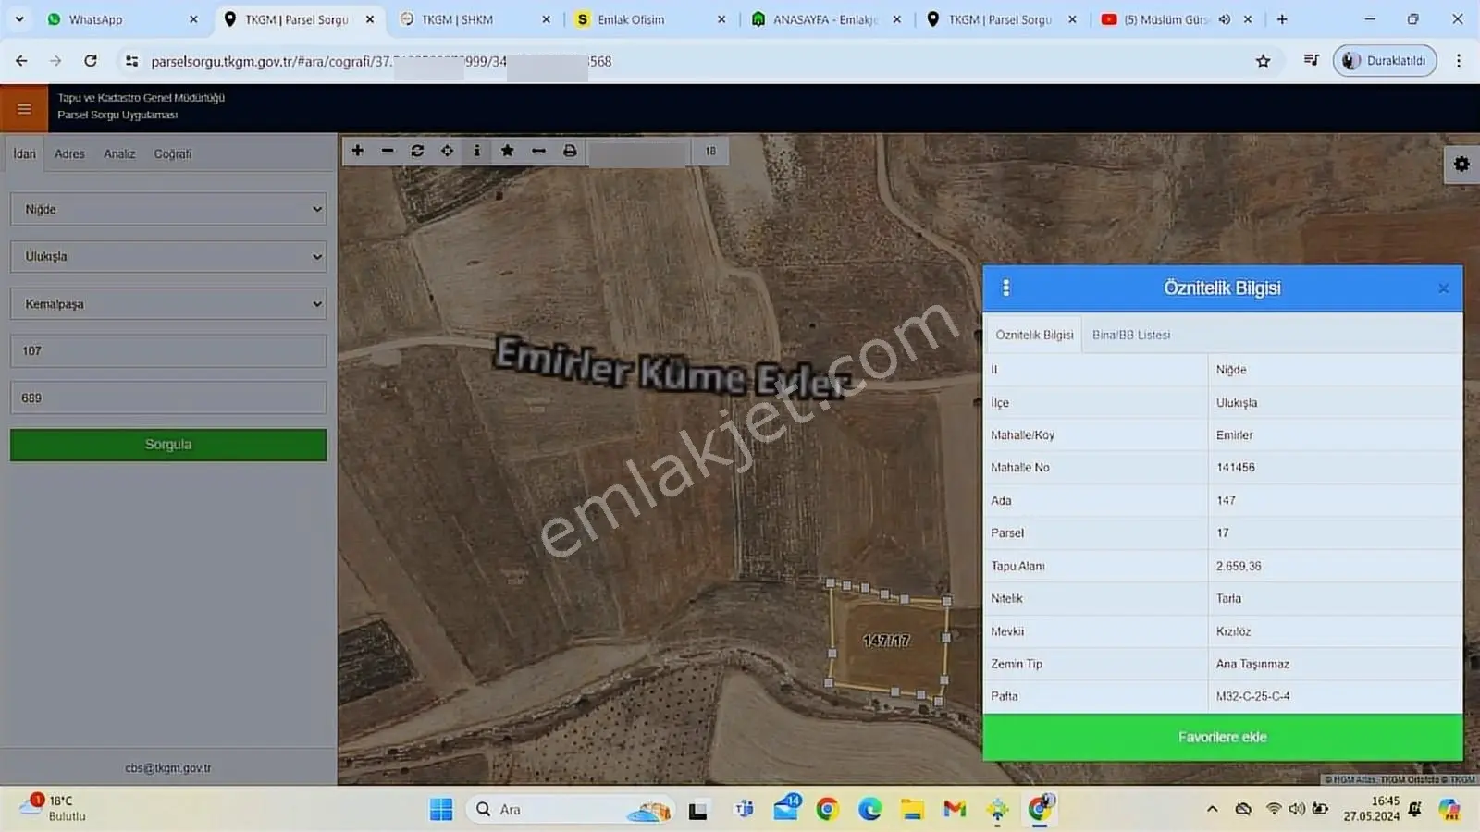Select the İdari tab
The height and width of the screenshot is (832, 1480).
point(25,153)
